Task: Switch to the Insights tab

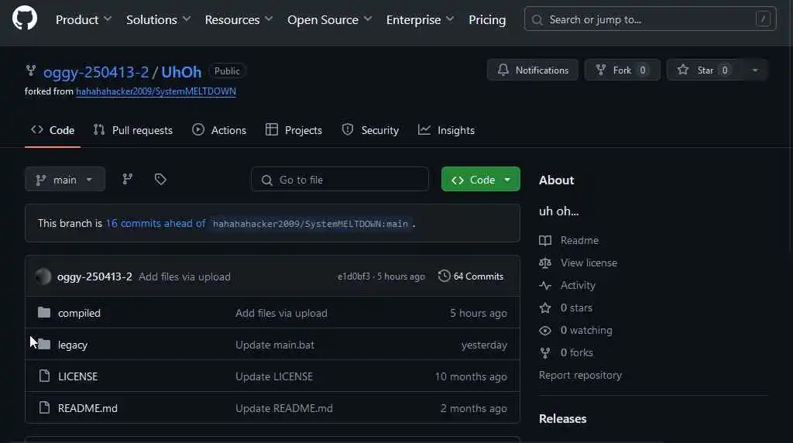Action: [x=446, y=130]
